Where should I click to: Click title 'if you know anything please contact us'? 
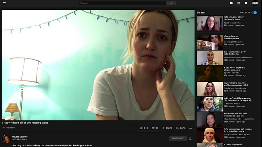234,69
